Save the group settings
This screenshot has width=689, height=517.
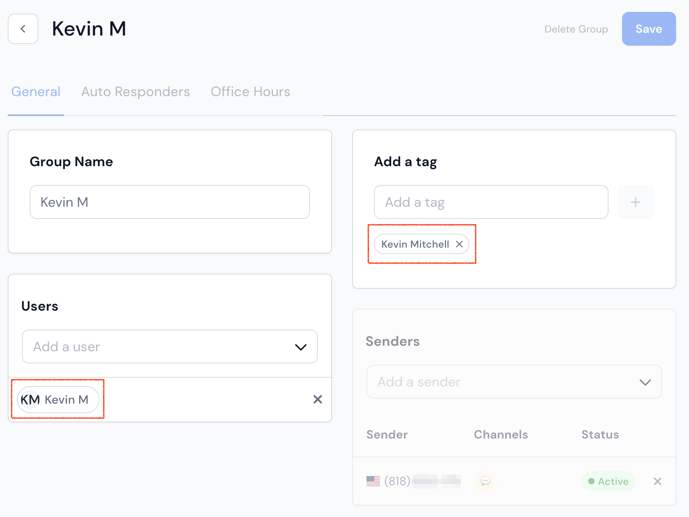point(649,29)
